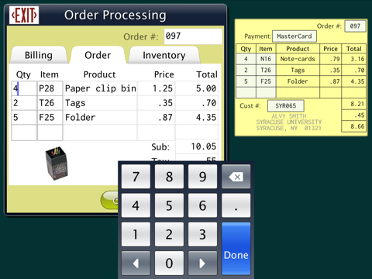Move cursor left with keypad left arrow

[x=136, y=263]
